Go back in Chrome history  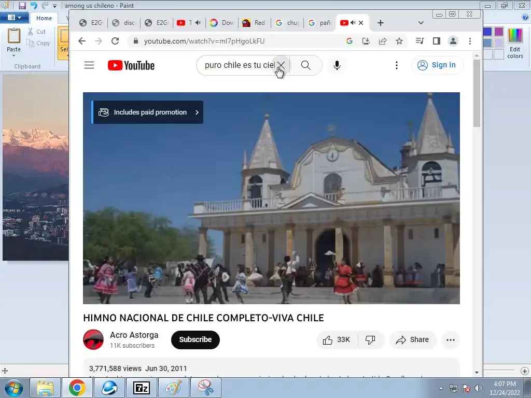(82, 41)
